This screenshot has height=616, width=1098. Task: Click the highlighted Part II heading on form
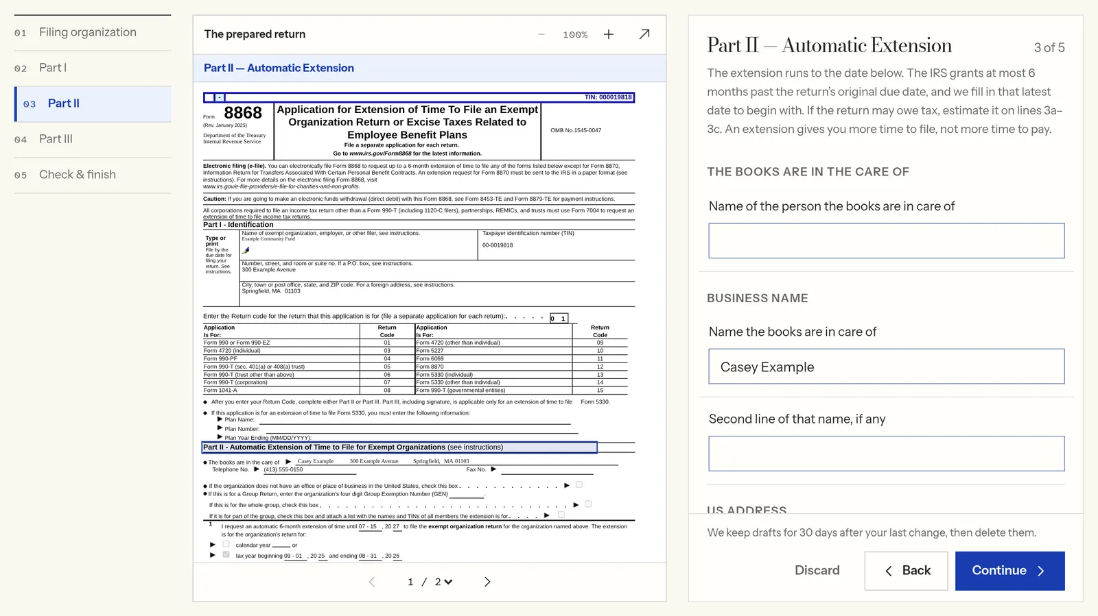pyautogui.click(x=399, y=447)
